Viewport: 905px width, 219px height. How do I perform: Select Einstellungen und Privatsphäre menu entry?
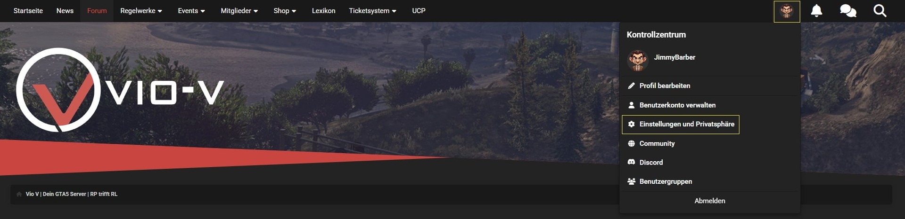coord(681,124)
